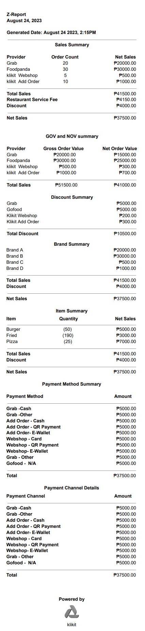Click Brand C in Brand Summary
This screenshot has width=145, height=631.
(15, 262)
